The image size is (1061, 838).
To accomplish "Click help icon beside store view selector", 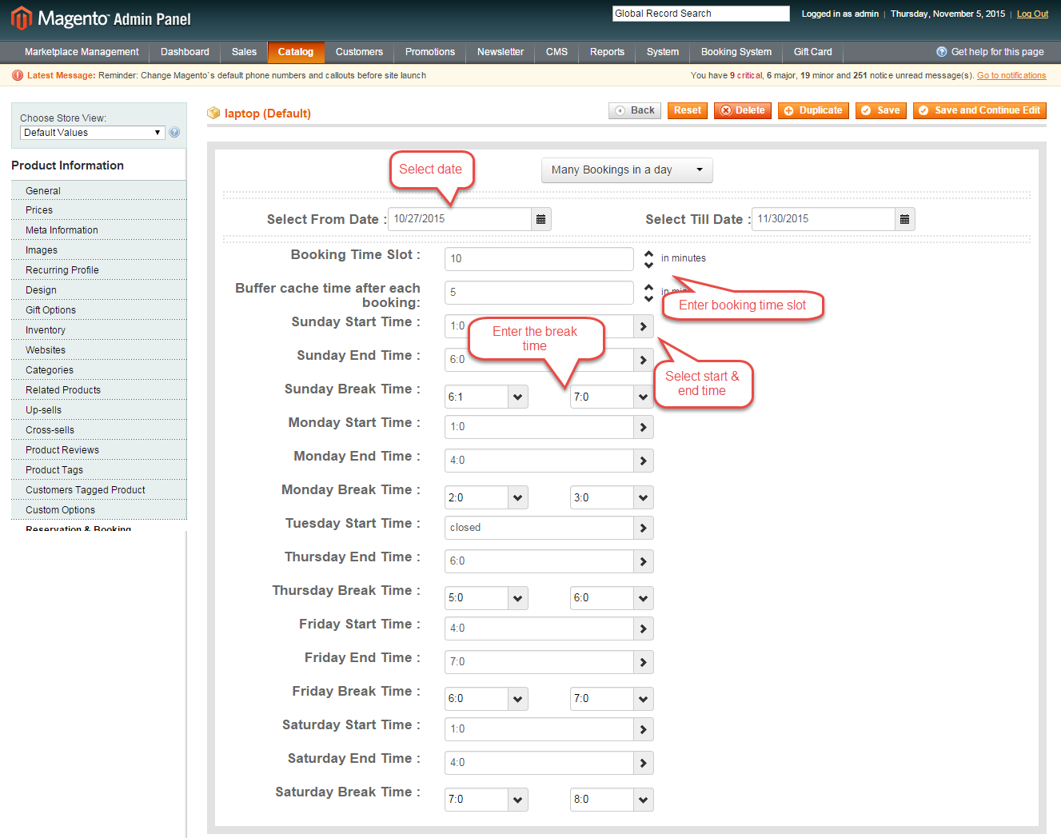I will [x=174, y=133].
